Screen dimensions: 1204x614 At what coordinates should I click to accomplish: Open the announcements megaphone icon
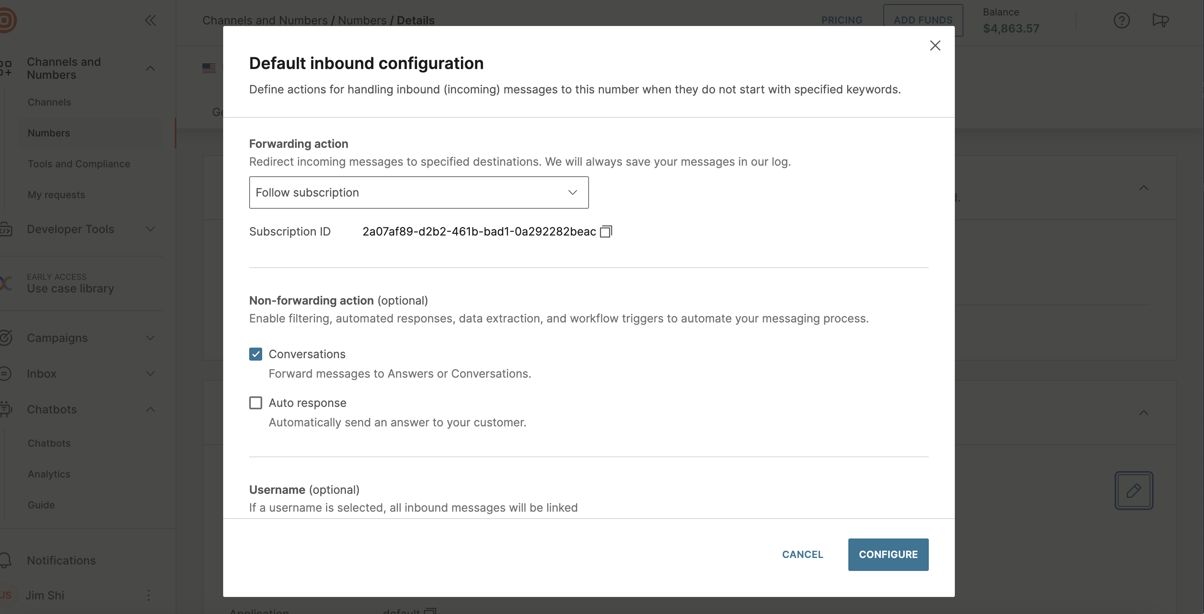point(1160,20)
